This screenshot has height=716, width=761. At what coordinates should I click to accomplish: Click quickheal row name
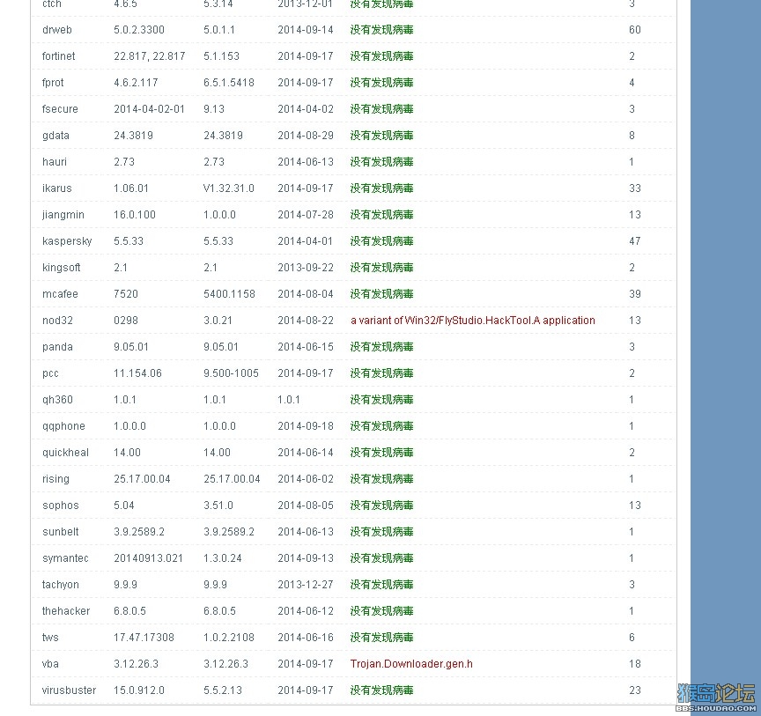point(65,453)
